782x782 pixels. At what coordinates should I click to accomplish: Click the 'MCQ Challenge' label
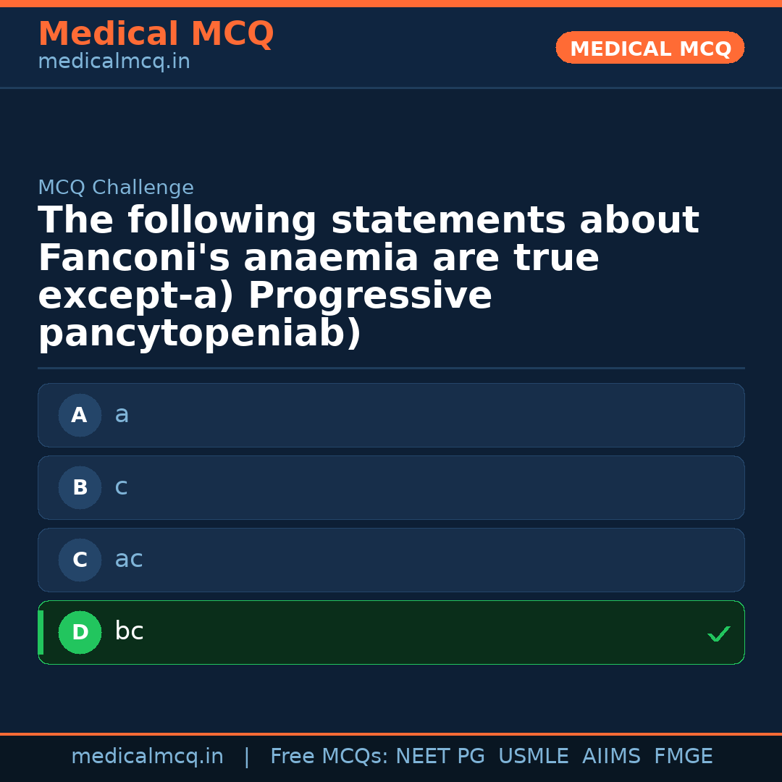coord(116,188)
